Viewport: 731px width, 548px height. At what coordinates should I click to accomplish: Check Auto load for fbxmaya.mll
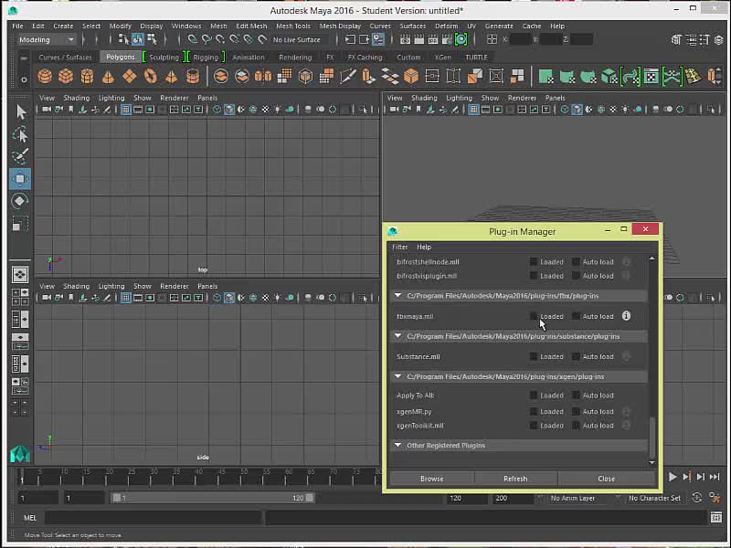pos(576,316)
